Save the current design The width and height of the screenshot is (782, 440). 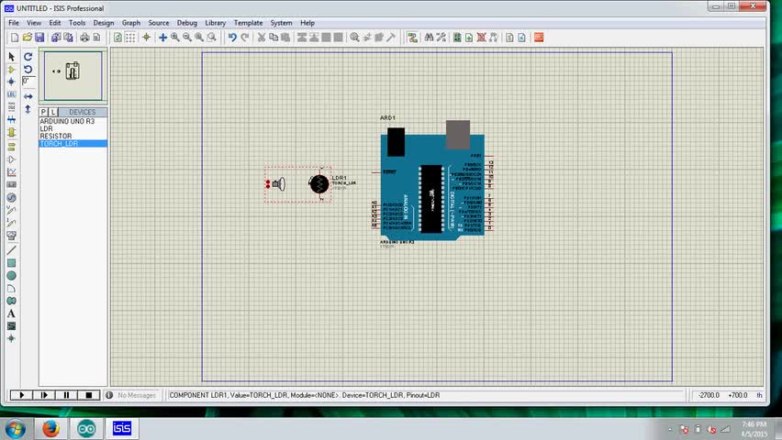(39, 38)
